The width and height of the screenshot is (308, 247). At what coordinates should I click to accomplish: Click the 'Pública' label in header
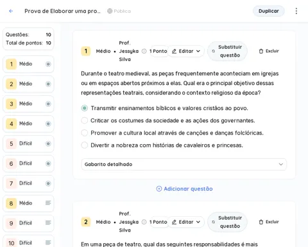pos(122,11)
